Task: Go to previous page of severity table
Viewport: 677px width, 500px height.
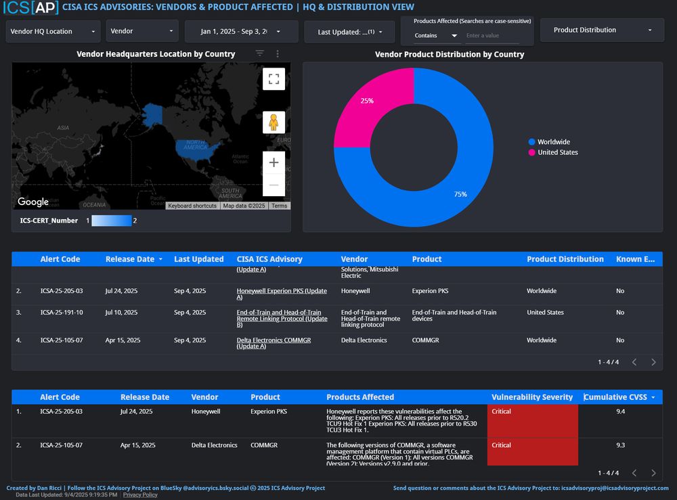Action: point(634,473)
